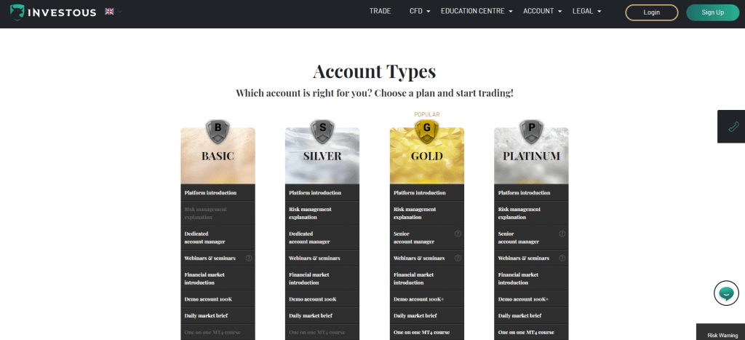Viewport: 745px width, 340px height.
Task: Select the UK flag language icon
Action: click(109, 12)
